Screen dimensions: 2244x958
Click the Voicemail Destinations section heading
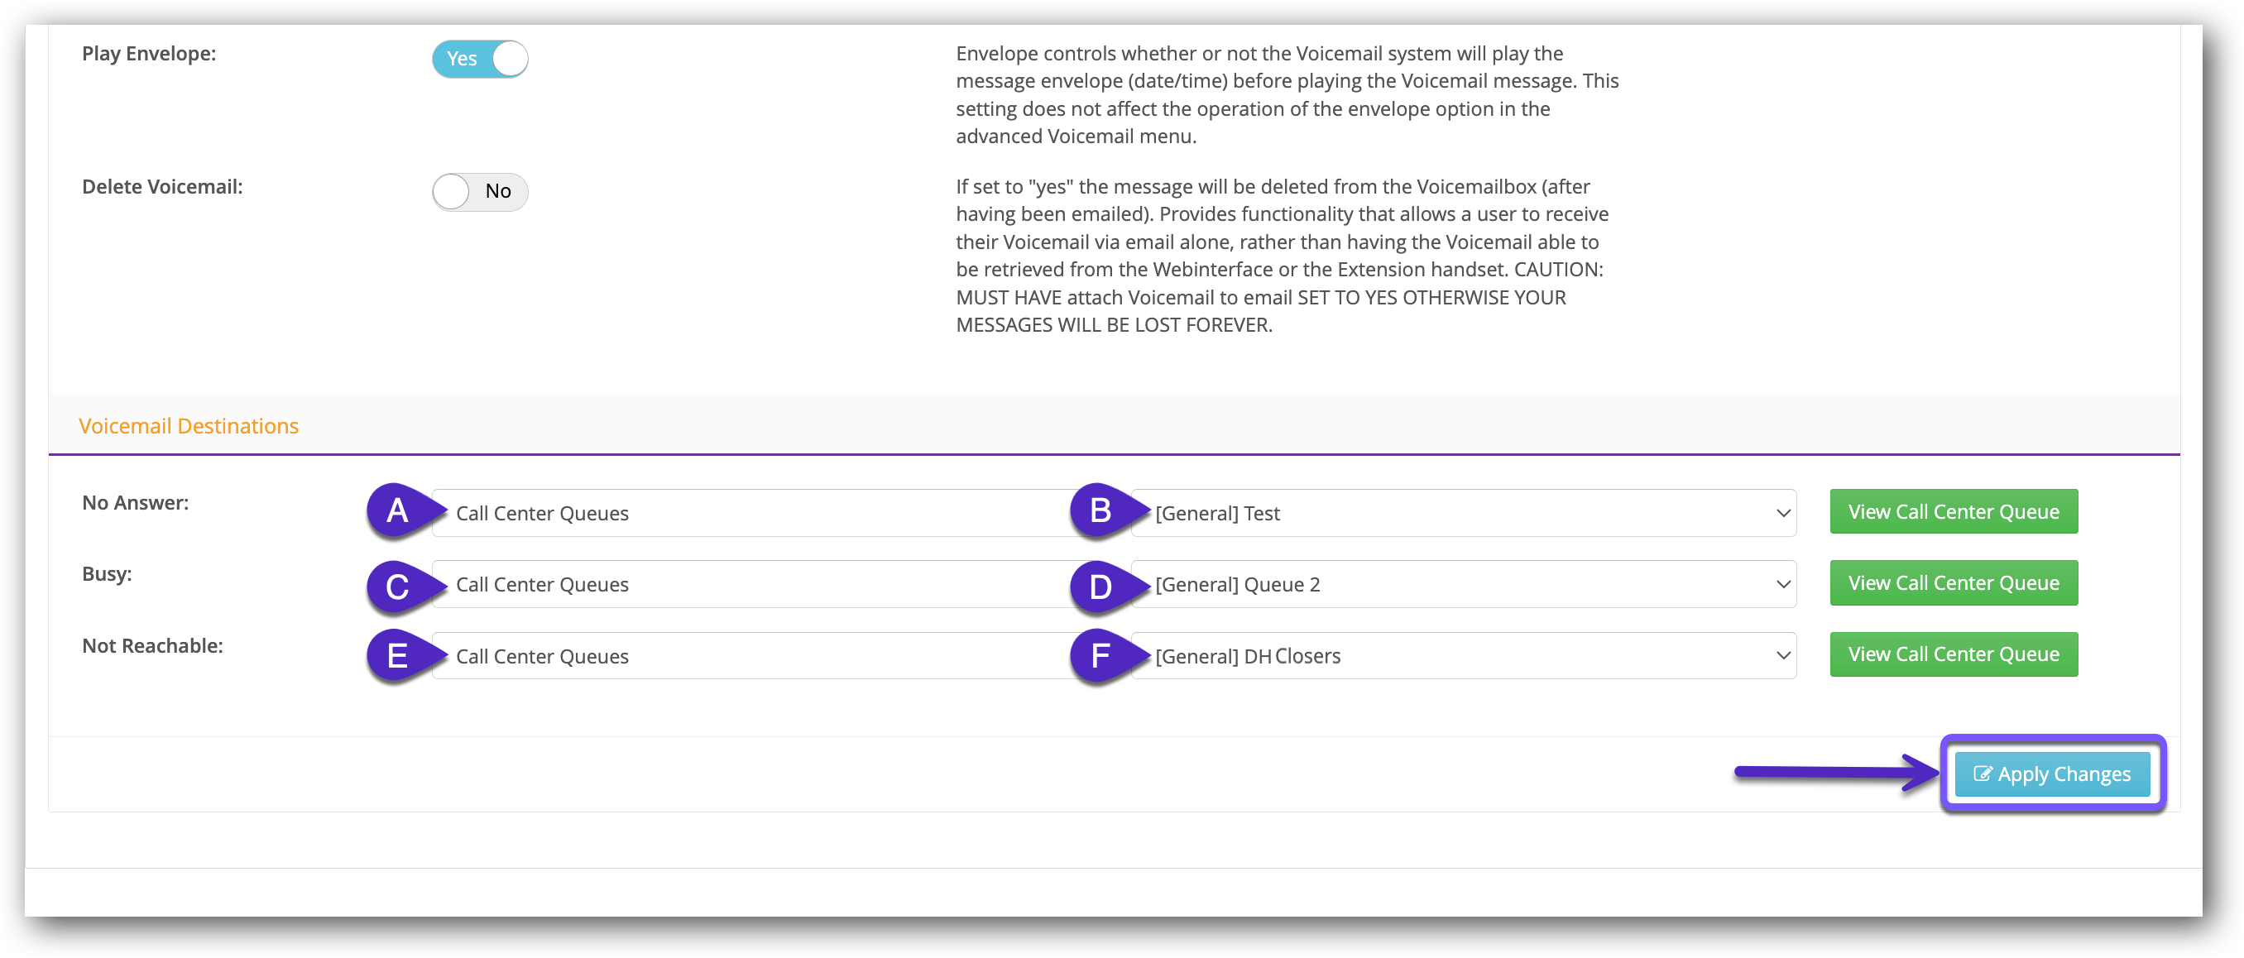pyautogui.click(x=188, y=426)
